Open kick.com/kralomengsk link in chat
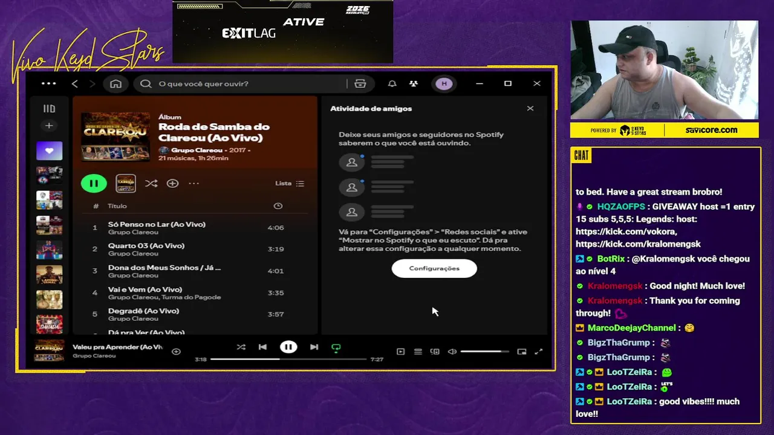This screenshot has width=774, height=435. point(638,244)
